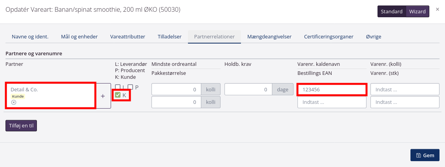Switch to the Certificeringsorganer tab
The height and width of the screenshot is (167, 445).
[x=328, y=36]
